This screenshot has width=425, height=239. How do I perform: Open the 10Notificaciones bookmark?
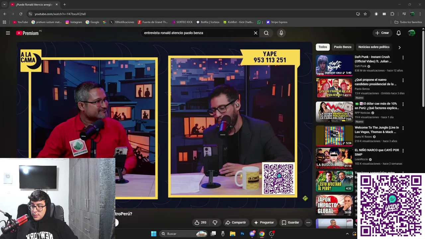click(x=122, y=22)
